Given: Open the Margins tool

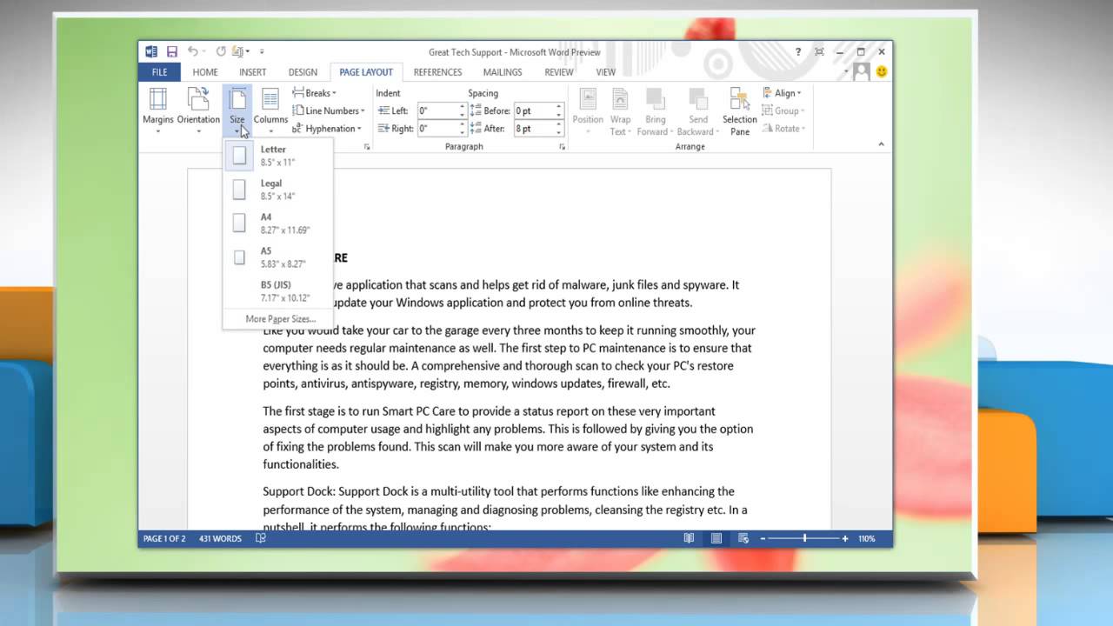Looking at the screenshot, I should (x=158, y=111).
